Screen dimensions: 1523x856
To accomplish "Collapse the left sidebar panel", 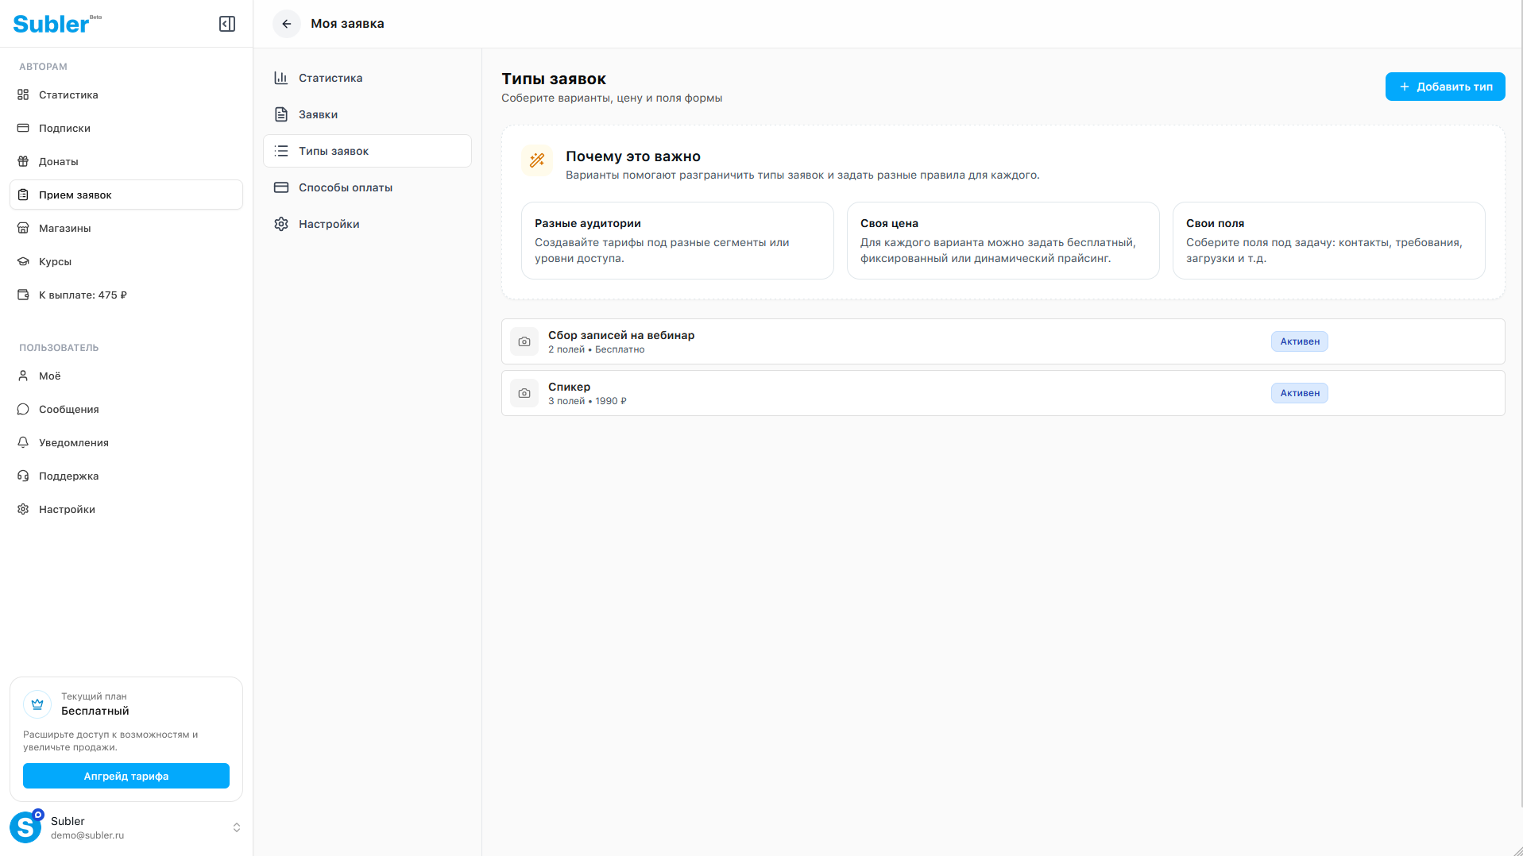I will 227,24.
